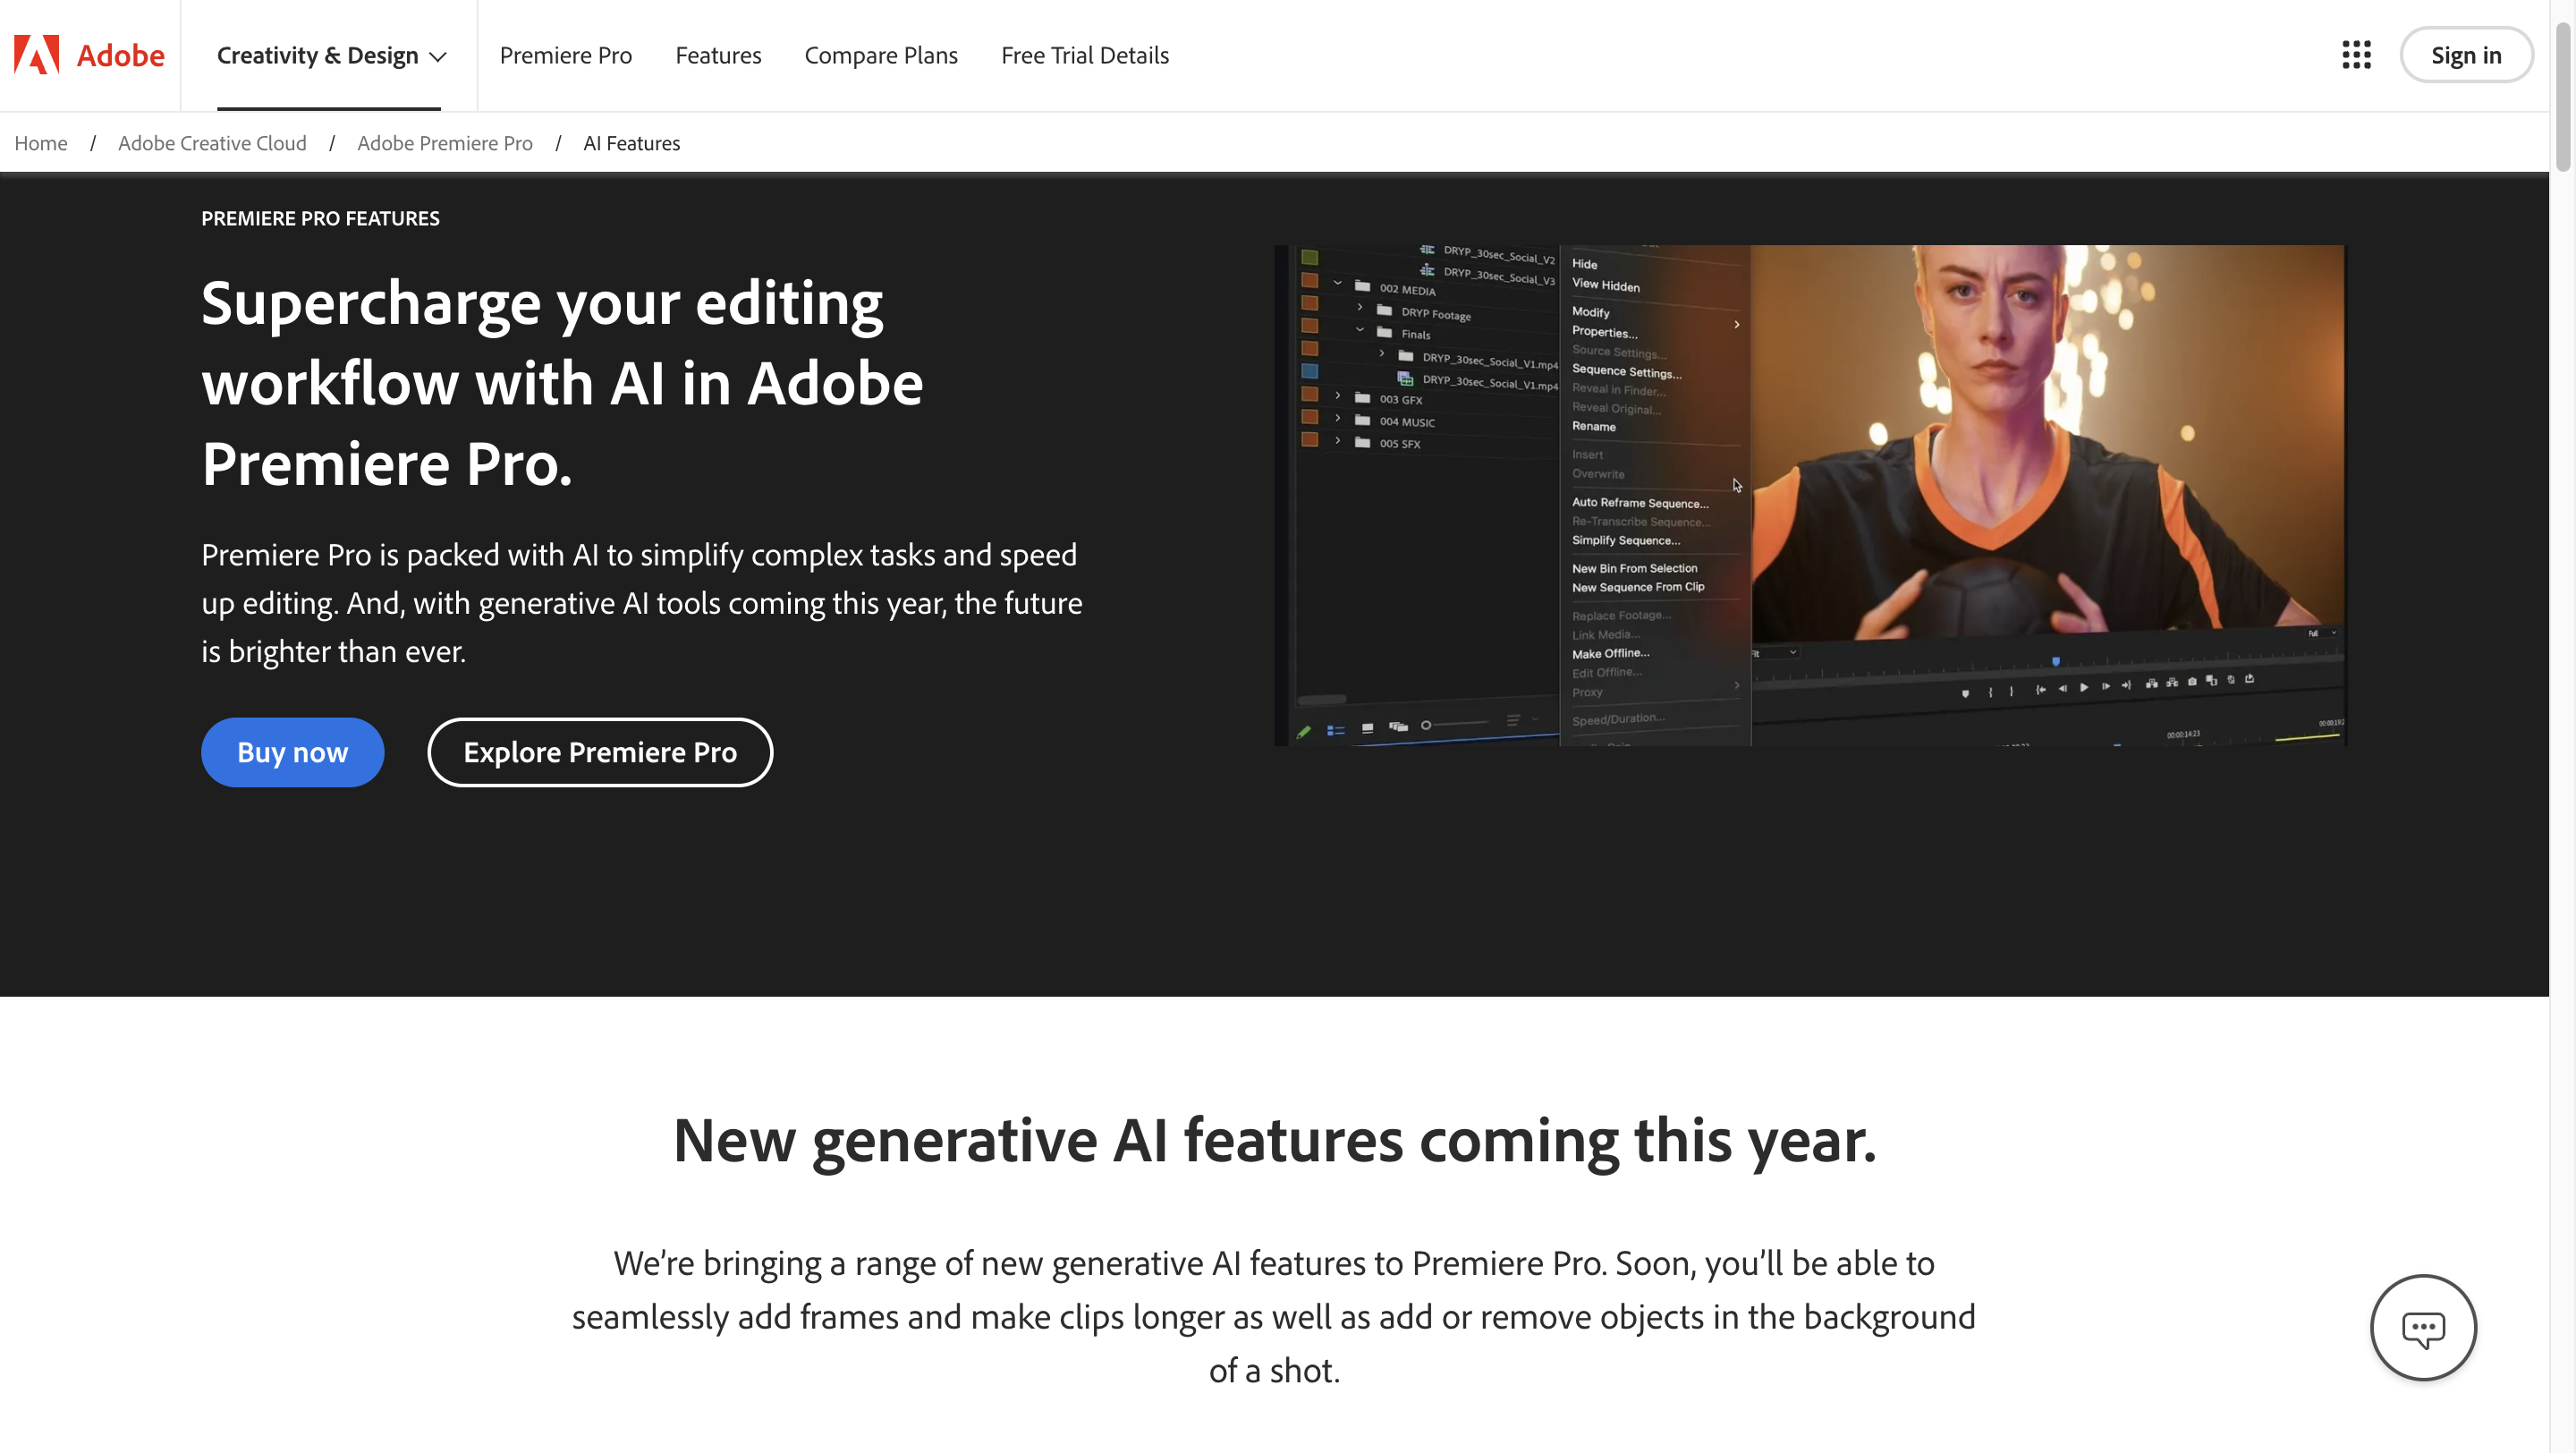This screenshot has height=1453, width=2576.
Task: Click New Sequence From Clip entry
Action: [1638, 587]
